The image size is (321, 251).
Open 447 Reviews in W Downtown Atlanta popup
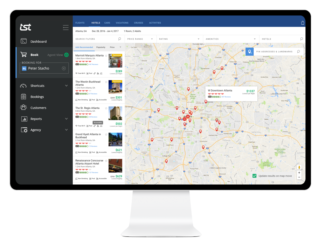coord(226,97)
